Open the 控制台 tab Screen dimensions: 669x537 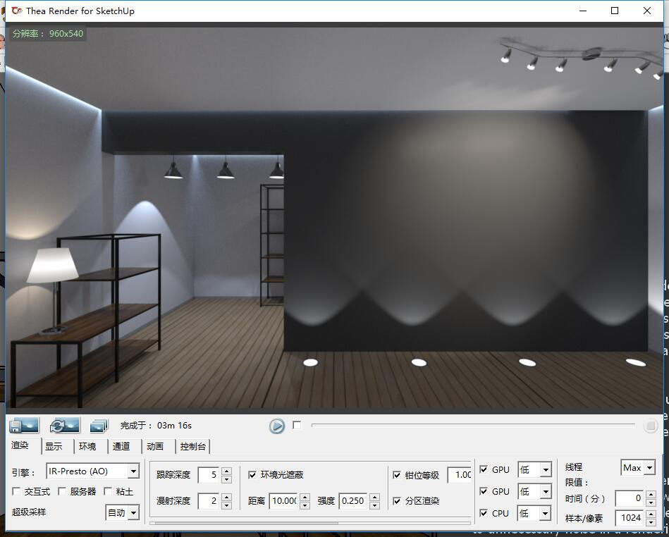(x=193, y=446)
